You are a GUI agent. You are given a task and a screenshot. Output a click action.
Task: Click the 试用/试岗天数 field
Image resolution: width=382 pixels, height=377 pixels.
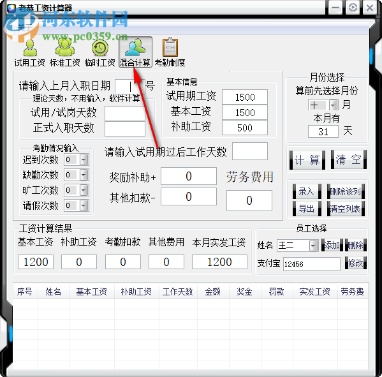tap(125, 114)
